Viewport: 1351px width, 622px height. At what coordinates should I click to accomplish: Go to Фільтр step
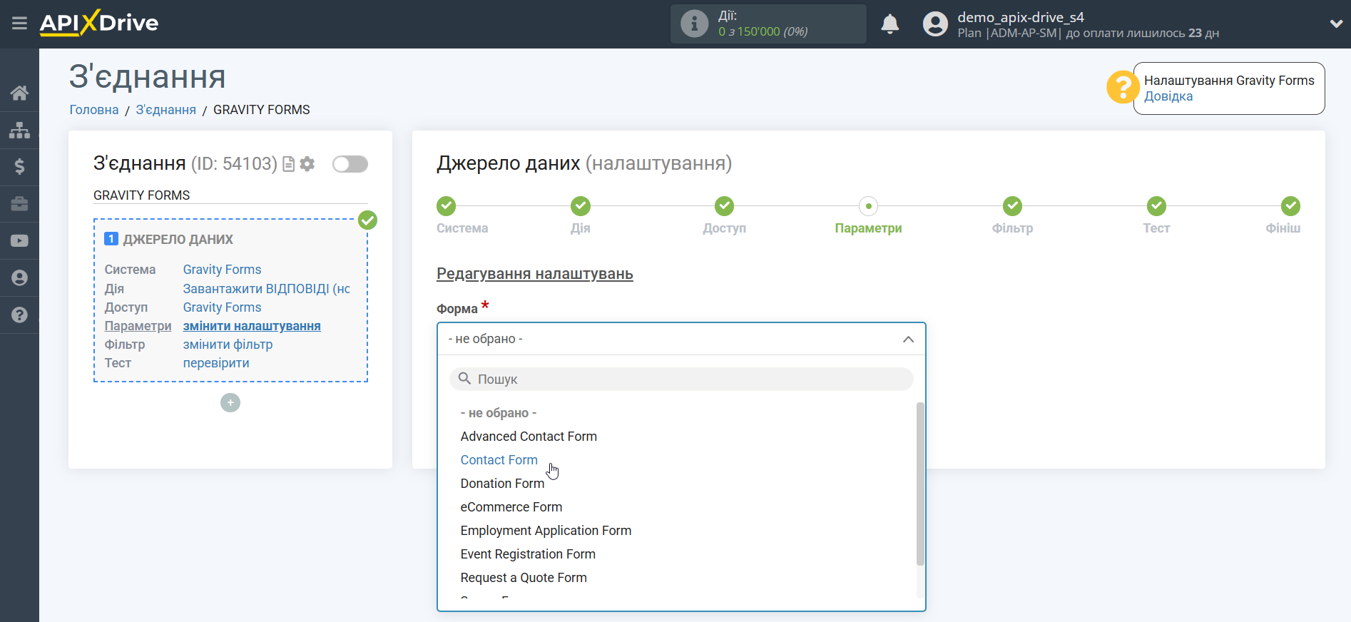click(x=1012, y=206)
